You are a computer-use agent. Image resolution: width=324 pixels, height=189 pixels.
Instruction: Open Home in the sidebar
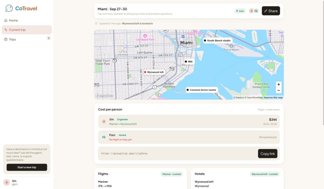(27, 20)
